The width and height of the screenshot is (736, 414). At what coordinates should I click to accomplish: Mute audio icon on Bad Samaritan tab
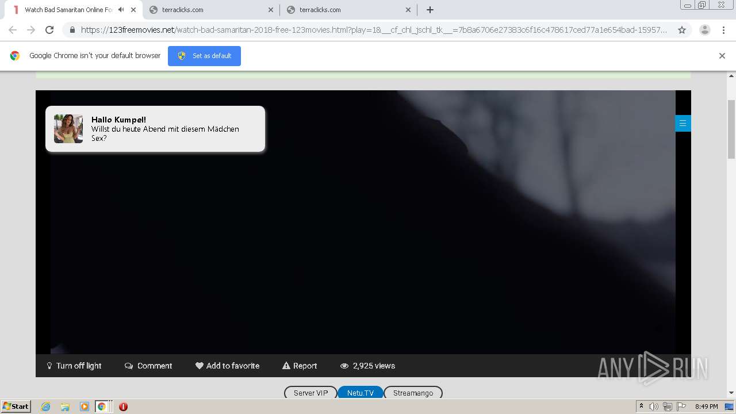tap(121, 10)
